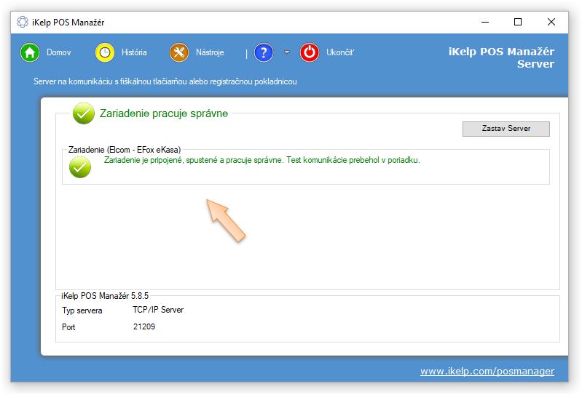Open the yellow História clock icon
This screenshot has height=397, width=582.
[x=106, y=52]
